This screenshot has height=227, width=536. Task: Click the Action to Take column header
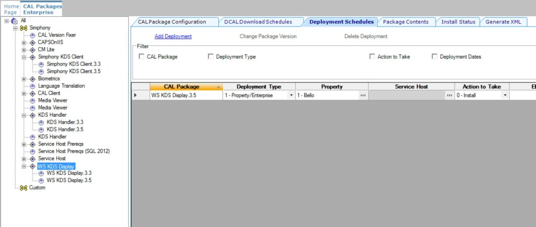tap(482, 87)
